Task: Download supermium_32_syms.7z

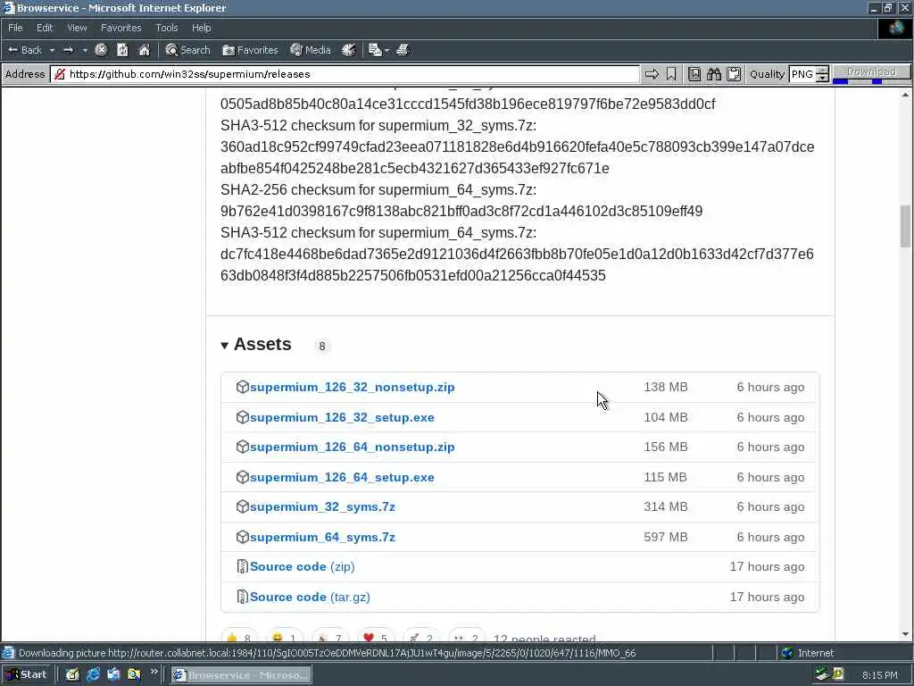Action: tap(322, 507)
